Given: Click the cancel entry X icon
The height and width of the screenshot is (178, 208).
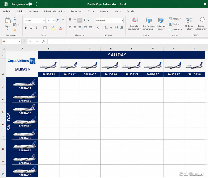Looking at the screenshot, I should pos(30,42).
